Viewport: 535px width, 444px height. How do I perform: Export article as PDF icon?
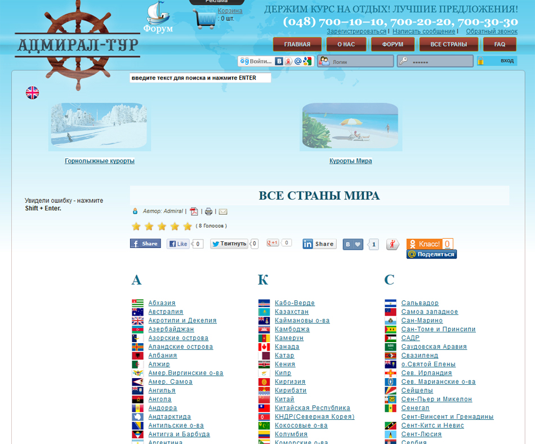point(194,211)
